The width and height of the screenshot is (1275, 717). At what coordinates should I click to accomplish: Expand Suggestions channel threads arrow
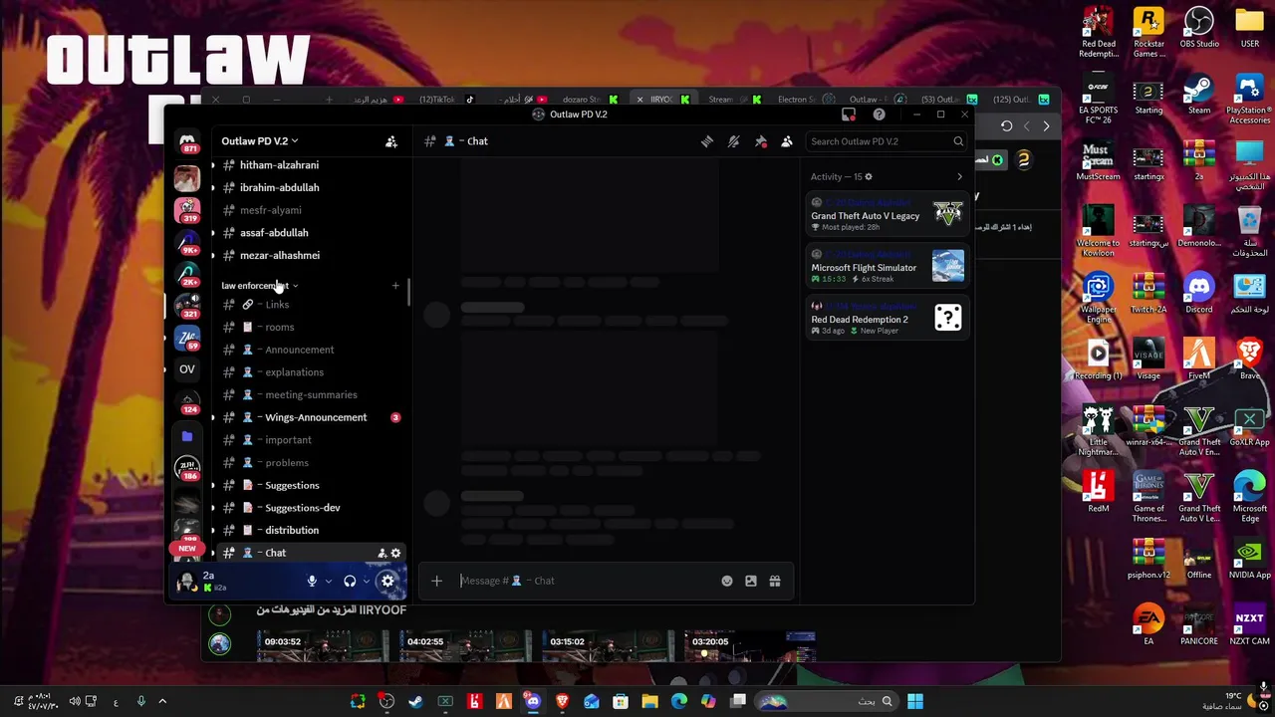[212, 485]
